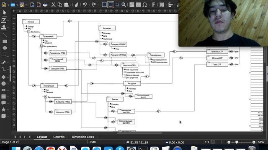The image size is (268, 150).
Task: Click the Cut scissors icon
Action: pyautogui.click(x=53, y=5)
